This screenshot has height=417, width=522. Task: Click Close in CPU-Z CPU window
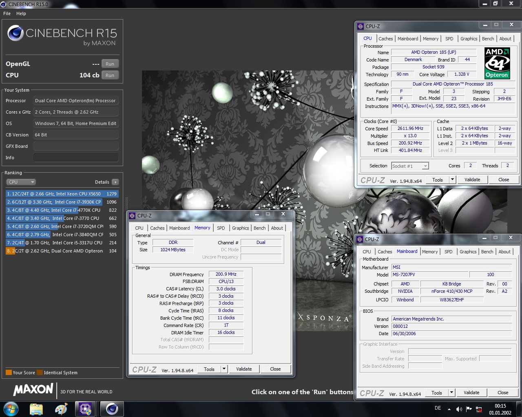[x=504, y=180]
